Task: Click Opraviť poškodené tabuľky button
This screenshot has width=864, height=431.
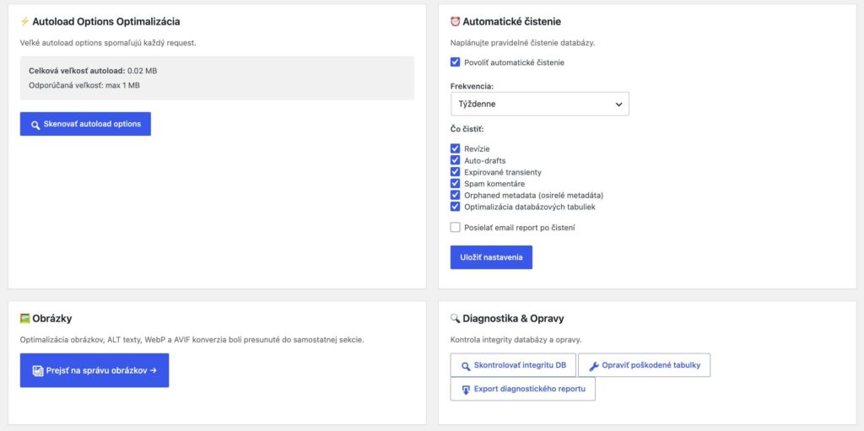Action: click(644, 365)
